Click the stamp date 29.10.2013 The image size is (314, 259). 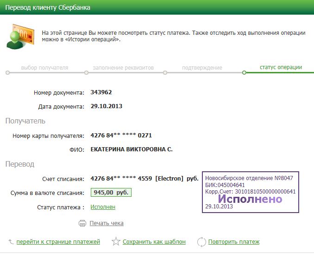pos(219,207)
